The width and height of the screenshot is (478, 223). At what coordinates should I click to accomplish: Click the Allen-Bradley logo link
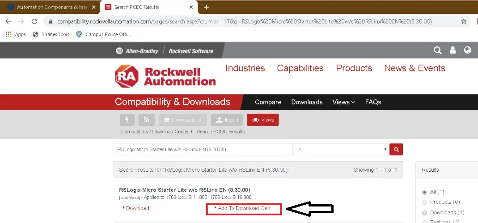(x=137, y=51)
